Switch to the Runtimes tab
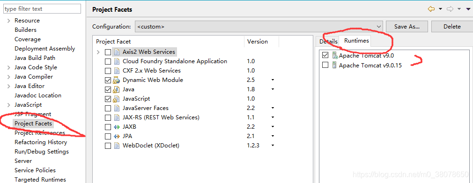The height and width of the screenshot is (183, 473). click(356, 40)
